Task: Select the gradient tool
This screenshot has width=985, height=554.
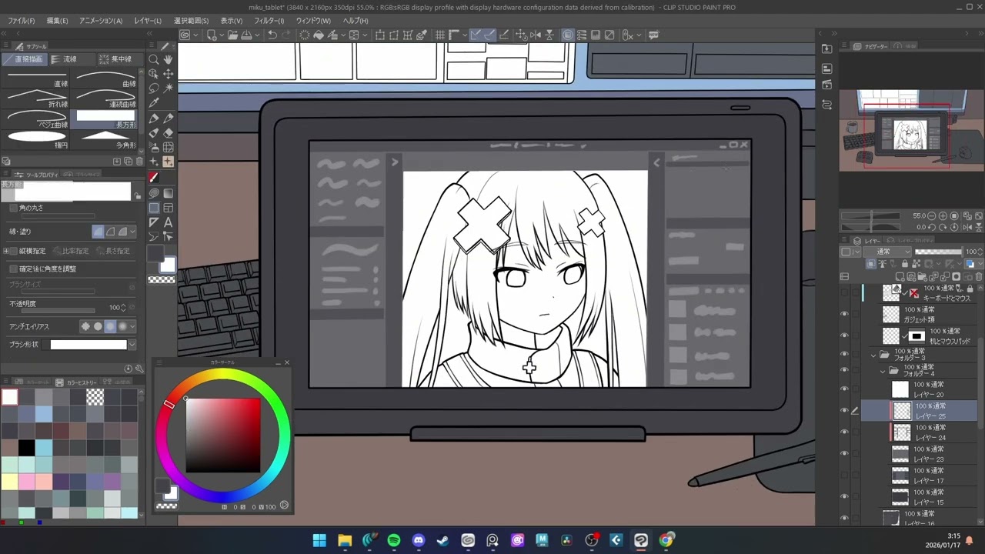Action: pyautogui.click(x=169, y=193)
